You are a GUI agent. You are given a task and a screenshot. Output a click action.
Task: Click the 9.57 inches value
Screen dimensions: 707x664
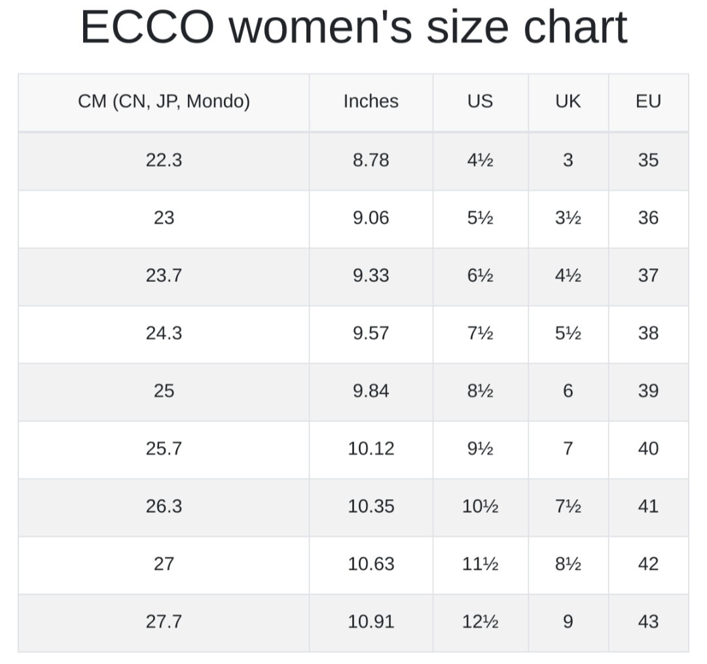[x=371, y=333]
